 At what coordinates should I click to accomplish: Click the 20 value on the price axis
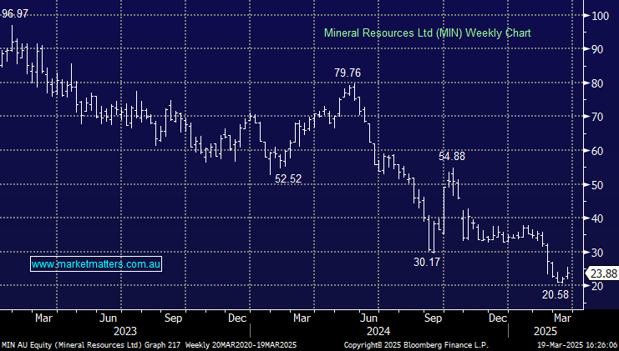(597, 286)
